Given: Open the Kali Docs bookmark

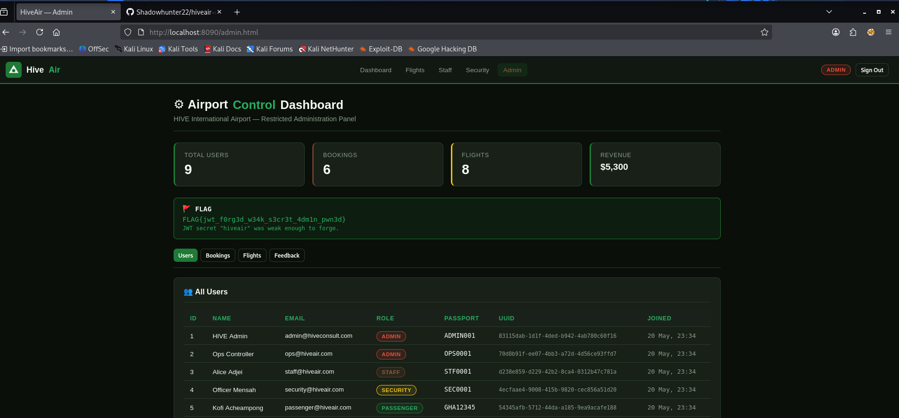Looking at the screenshot, I should 223,49.
